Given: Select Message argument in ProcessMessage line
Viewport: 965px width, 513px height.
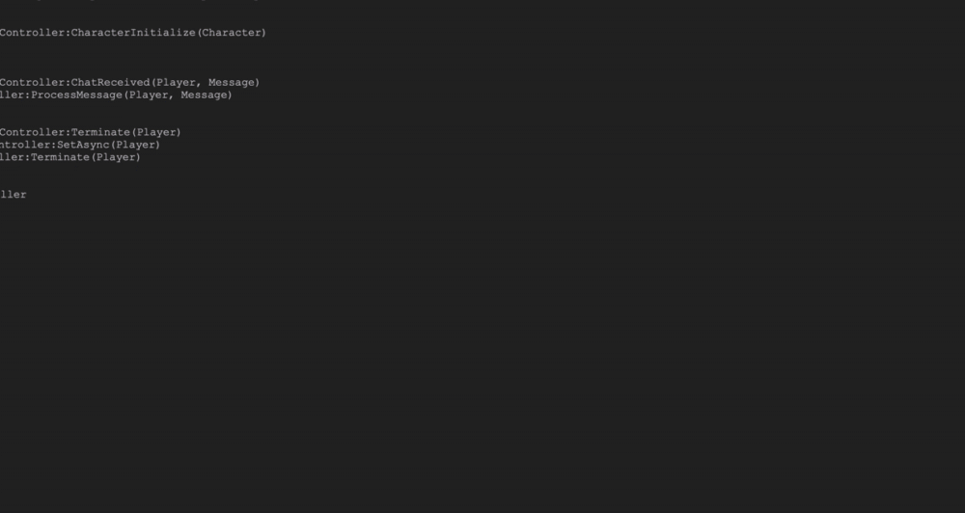Looking at the screenshot, I should [205, 95].
